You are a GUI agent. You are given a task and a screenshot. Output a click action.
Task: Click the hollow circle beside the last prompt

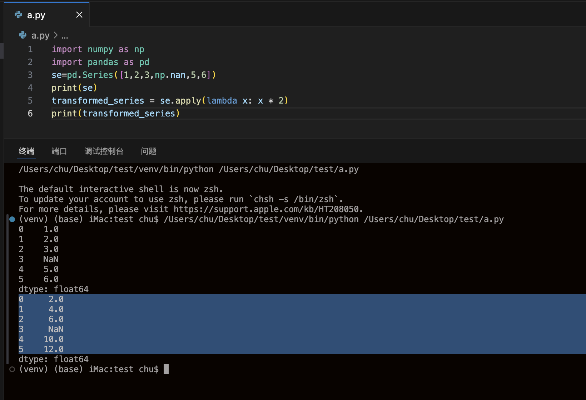(12, 369)
